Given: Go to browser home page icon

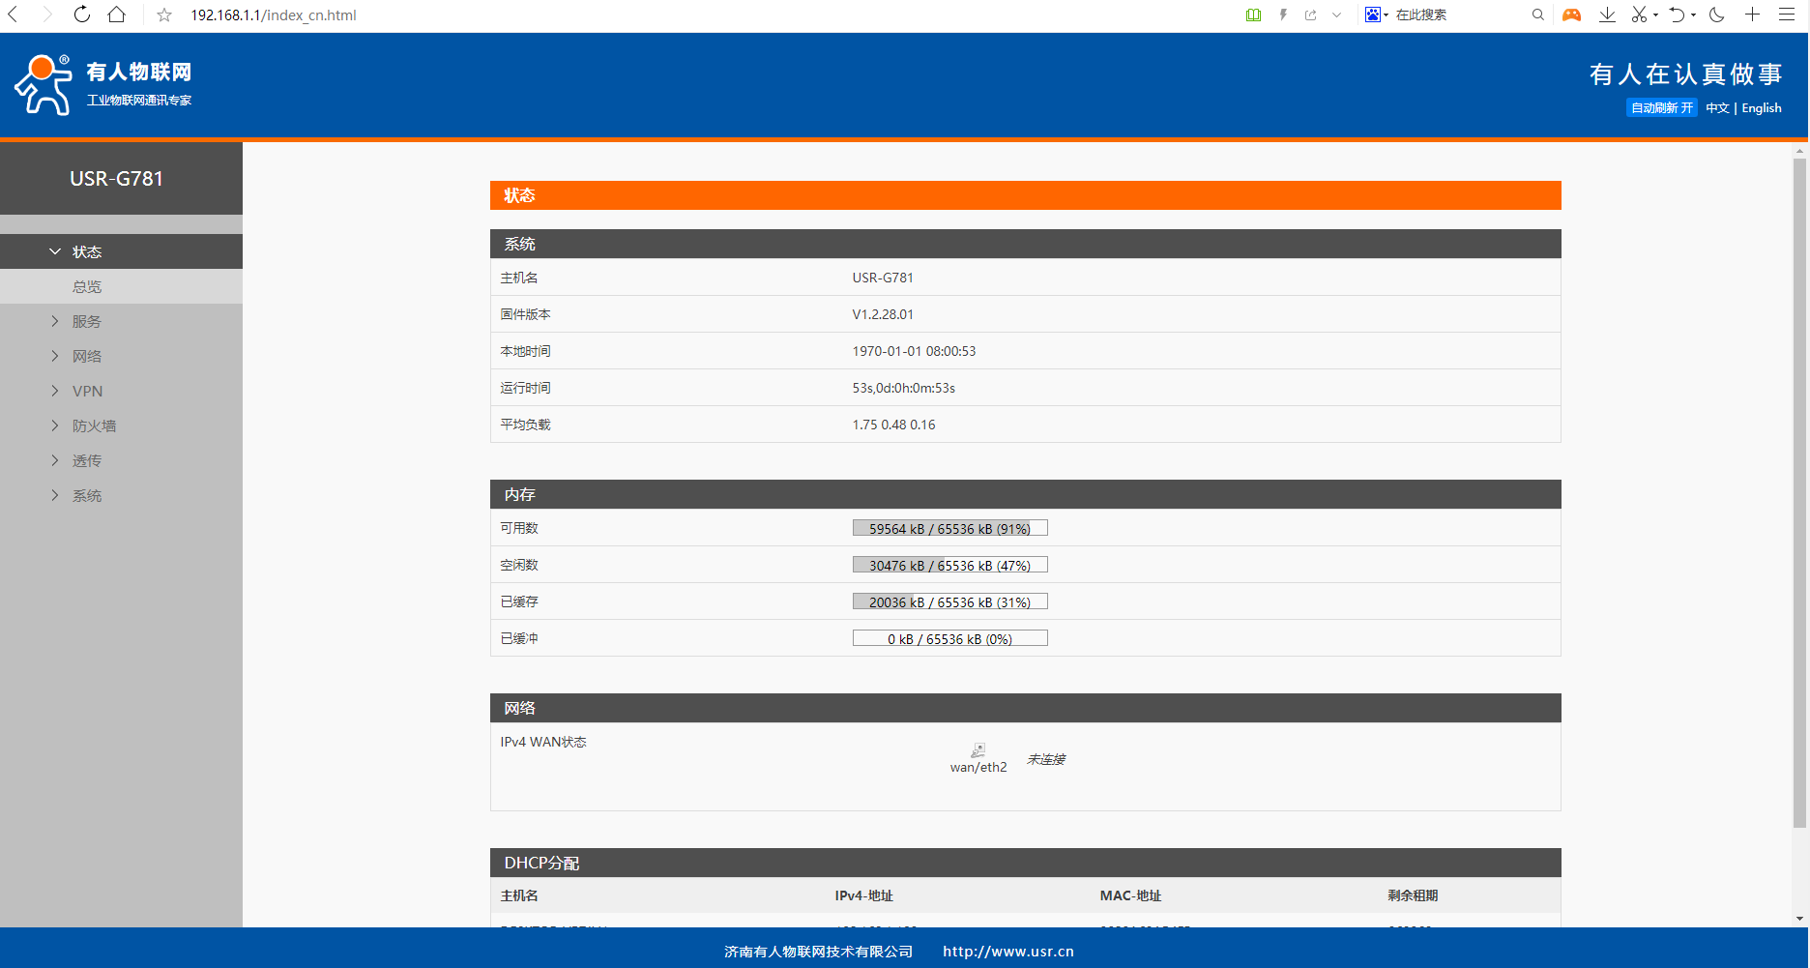Looking at the screenshot, I should pyautogui.click(x=117, y=15).
